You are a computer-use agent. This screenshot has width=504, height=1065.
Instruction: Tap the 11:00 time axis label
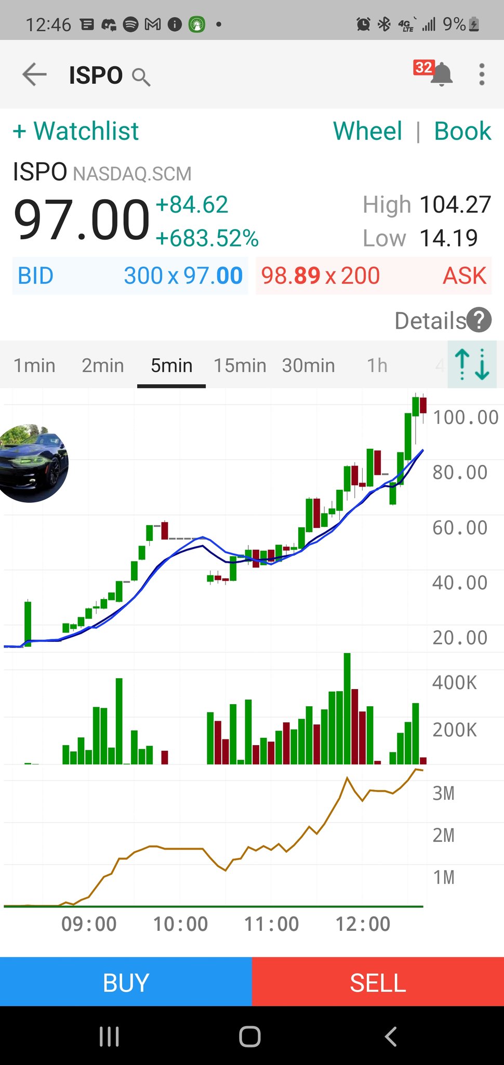272,924
